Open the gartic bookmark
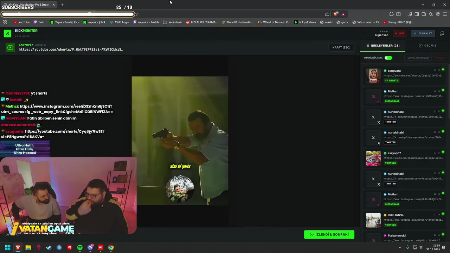The image size is (450, 253). pyautogui.click(x=342, y=22)
